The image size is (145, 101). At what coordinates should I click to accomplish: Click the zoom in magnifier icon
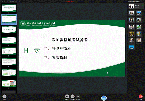point(16,1)
